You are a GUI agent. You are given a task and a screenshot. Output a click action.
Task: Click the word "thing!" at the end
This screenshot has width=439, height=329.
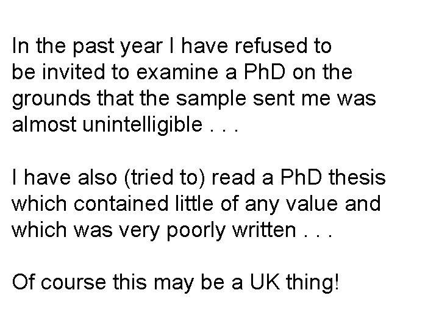tap(313, 283)
